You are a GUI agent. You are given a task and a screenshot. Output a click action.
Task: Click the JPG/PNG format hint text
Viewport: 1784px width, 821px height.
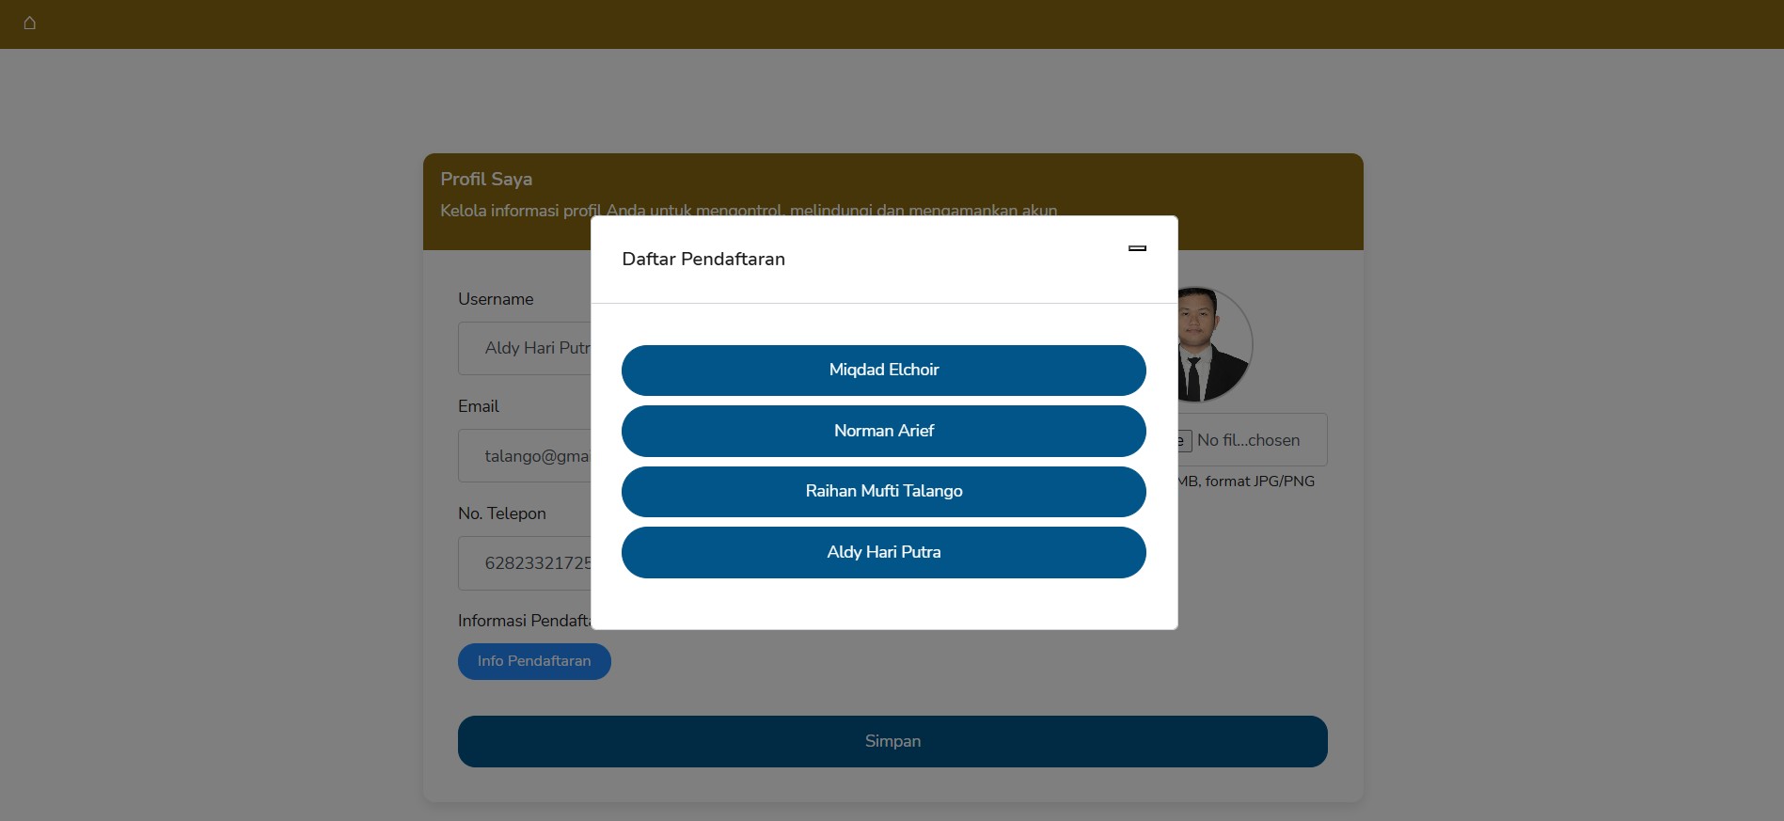pos(1247,482)
